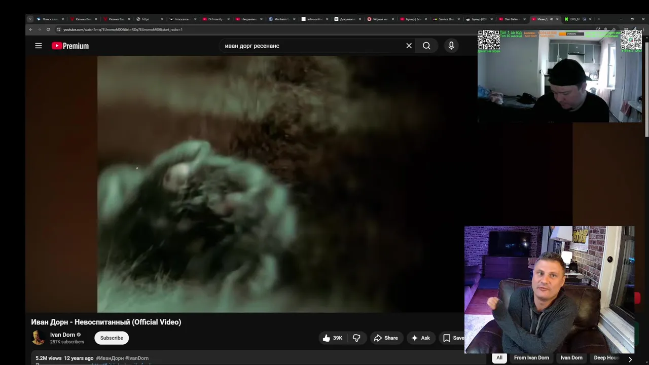649x365 pixels.
Task: Switch to the Документ browser tab
Action: click(x=346, y=19)
